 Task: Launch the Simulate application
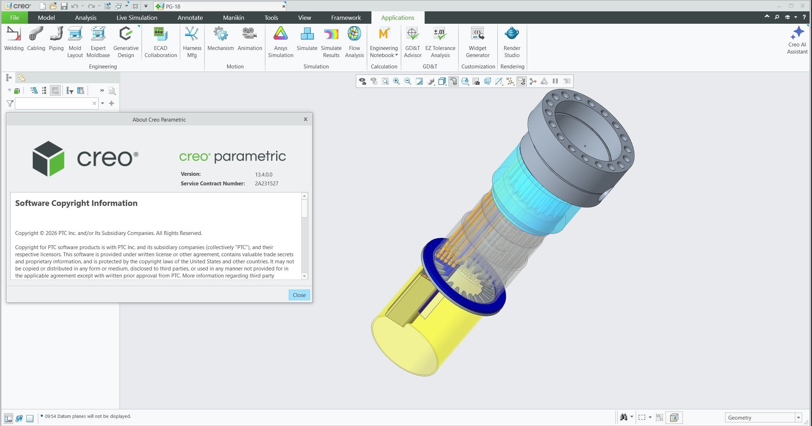(x=307, y=39)
